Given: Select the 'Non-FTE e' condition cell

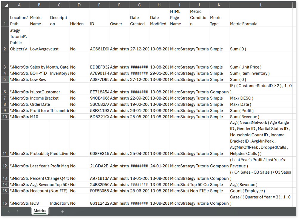Looking at the screenshot, I should (x=199, y=191).
